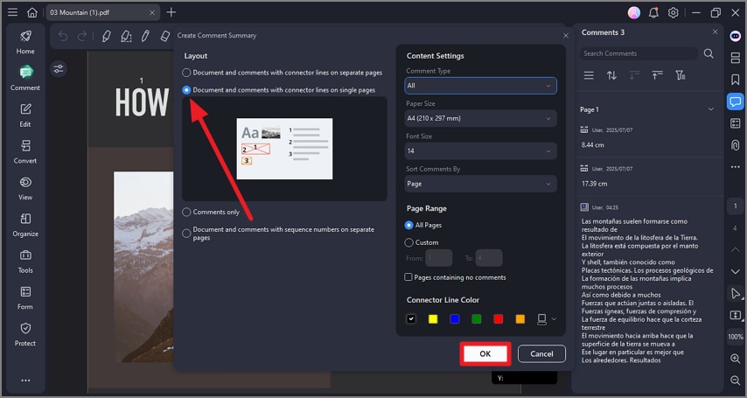Click the filter comments icon
This screenshot has height=398, width=747.
[x=681, y=75]
